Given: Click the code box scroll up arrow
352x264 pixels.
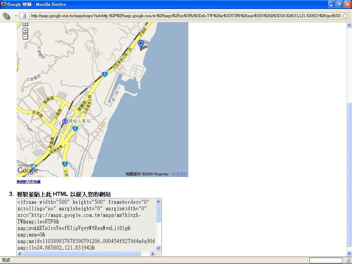Looking at the screenshot, I should 158,201.
